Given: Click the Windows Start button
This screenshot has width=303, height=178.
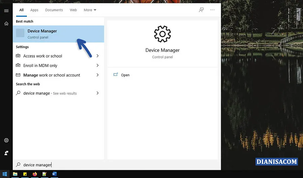Looking at the screenshot, I should pyautogui.click(x=5, y=174).
